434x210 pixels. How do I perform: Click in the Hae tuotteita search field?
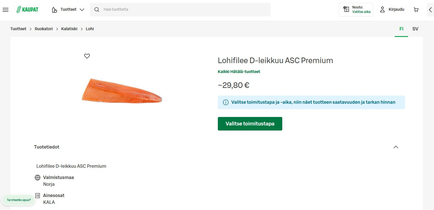tap(184, 10)
